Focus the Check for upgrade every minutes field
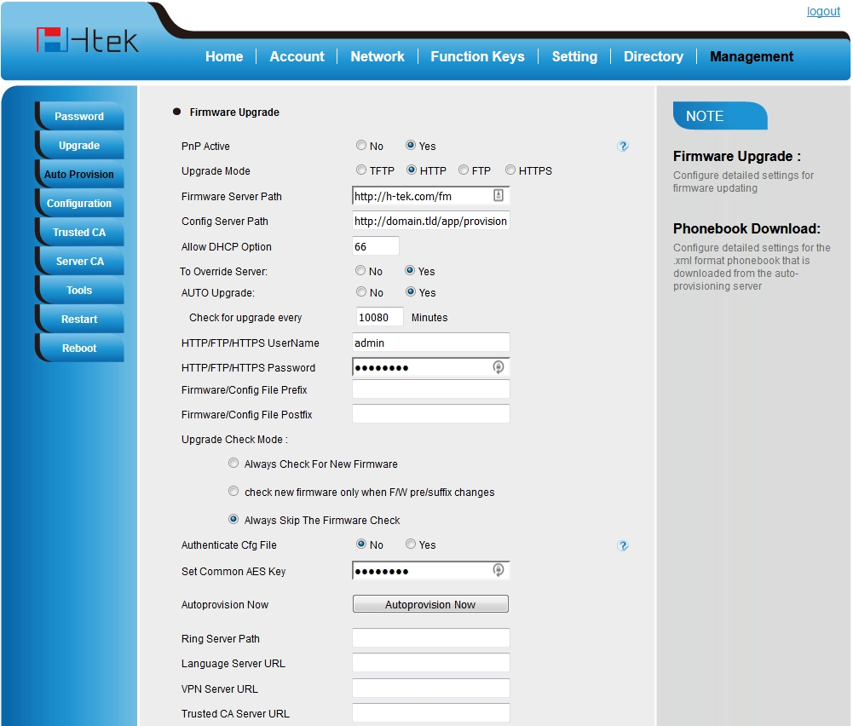Image resolution: width=853 pixels, height=726 pixels. coord(378,317)
